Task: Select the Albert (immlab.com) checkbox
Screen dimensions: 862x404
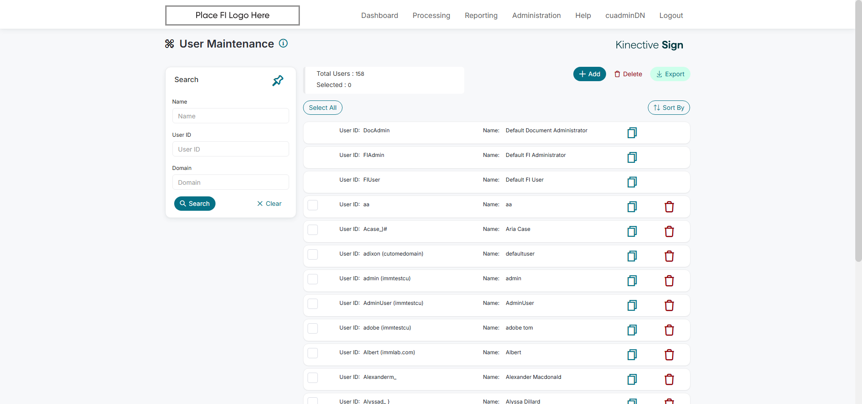Action: tap(313, 353)
